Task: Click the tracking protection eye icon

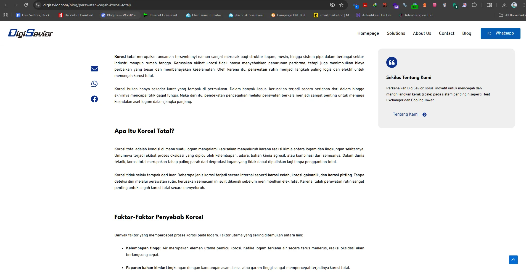Action: coord(332,5)
